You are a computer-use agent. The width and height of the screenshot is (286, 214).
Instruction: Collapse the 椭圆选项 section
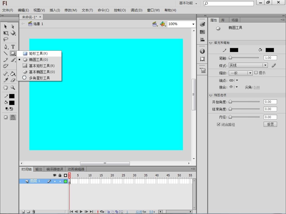[x=211, y=95]
